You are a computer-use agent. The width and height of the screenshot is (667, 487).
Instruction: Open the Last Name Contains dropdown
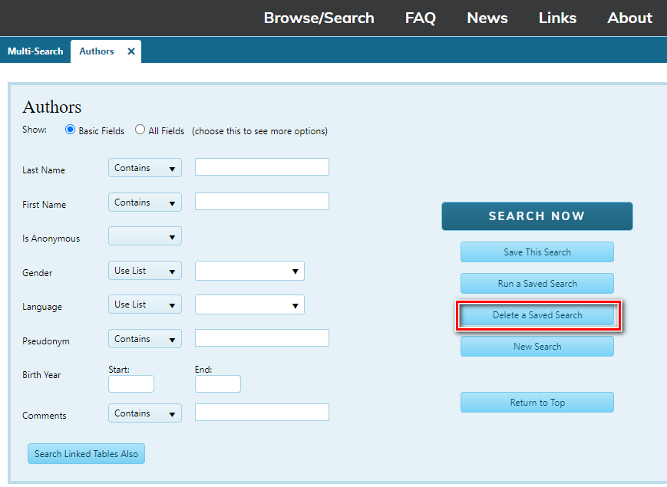pyautogui.click(x=145, y=168)
